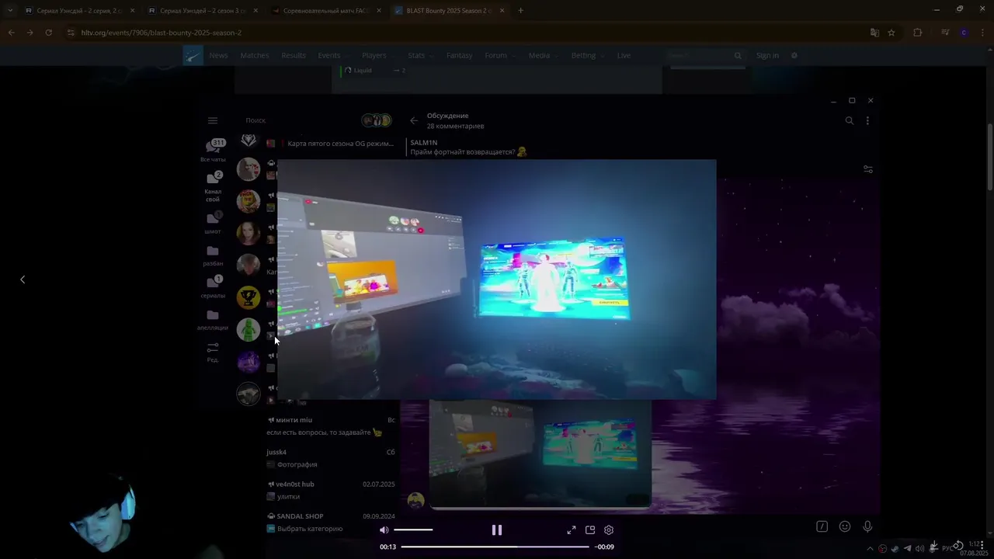Open the emoji picker in Telegram
Viewport: 994px width, 559px height.
click(x=845, y=526)
